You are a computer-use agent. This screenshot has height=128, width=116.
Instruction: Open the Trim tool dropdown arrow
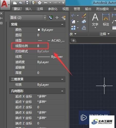click(78, 15)
